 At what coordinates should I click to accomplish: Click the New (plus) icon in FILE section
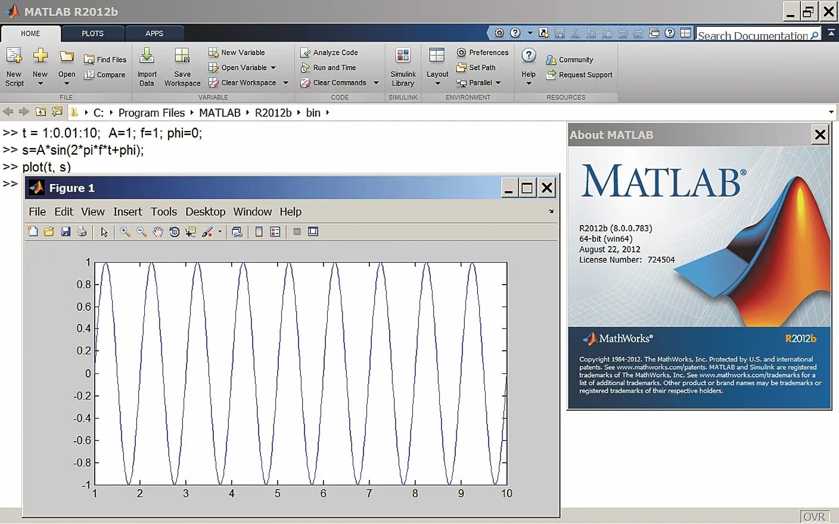[x=40, y=57]
